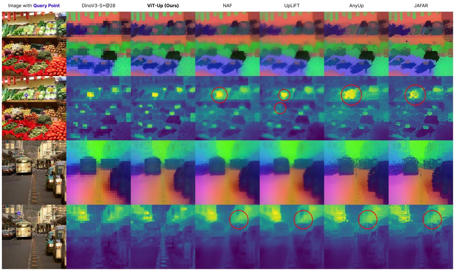The width and height of the screenshot is (454, 270).
Task: Open DinoV3-S+@28 blocky street PCA feature map
Action: click(x=99, y=173)
